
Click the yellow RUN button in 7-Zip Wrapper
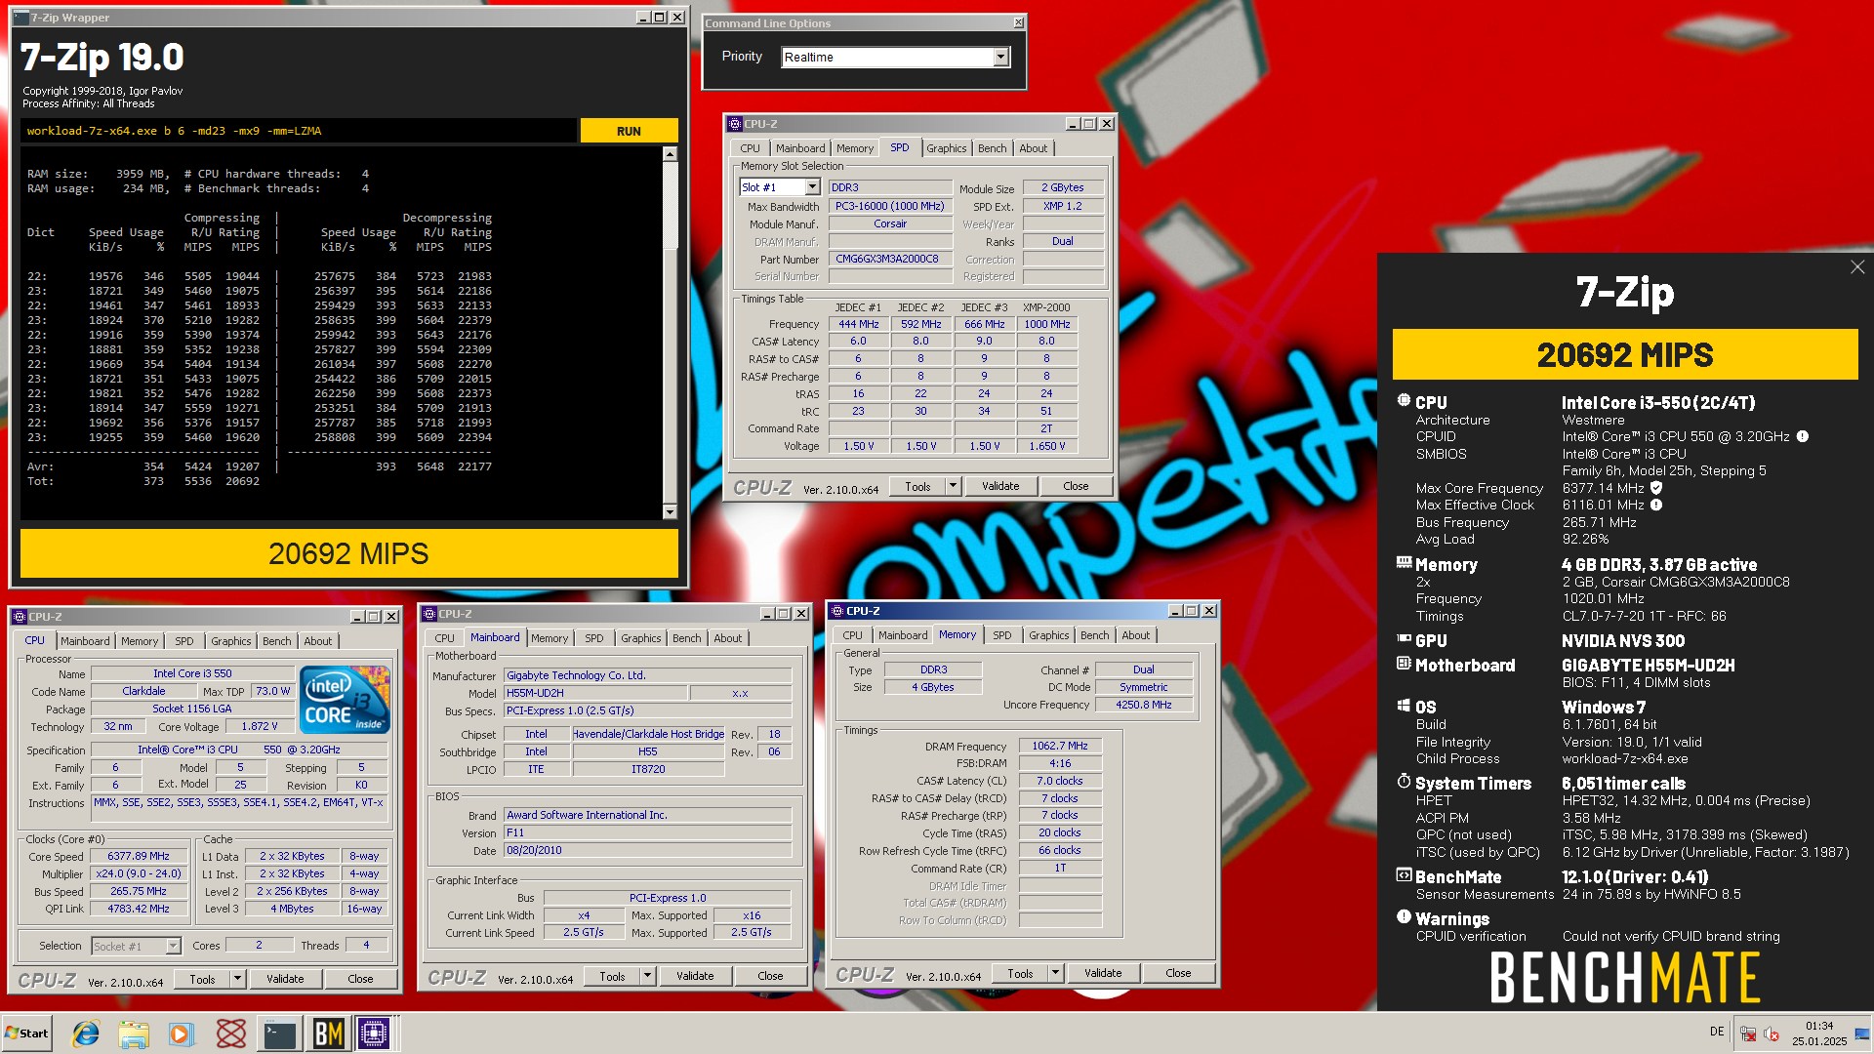click(x=629, y=131)
